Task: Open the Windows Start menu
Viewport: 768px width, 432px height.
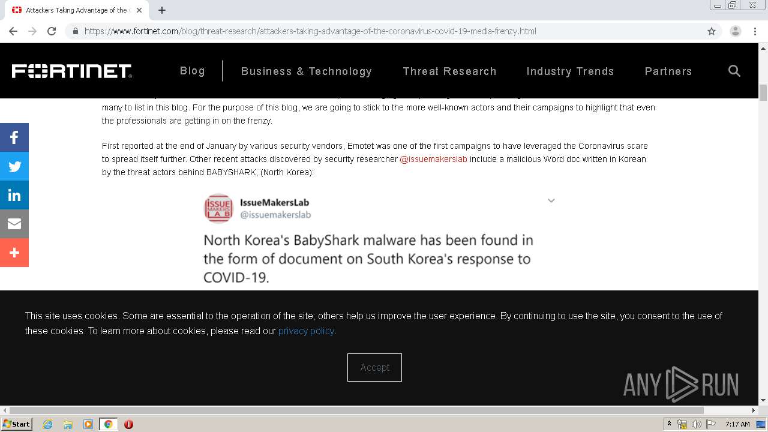Action: tap(17, 424)
